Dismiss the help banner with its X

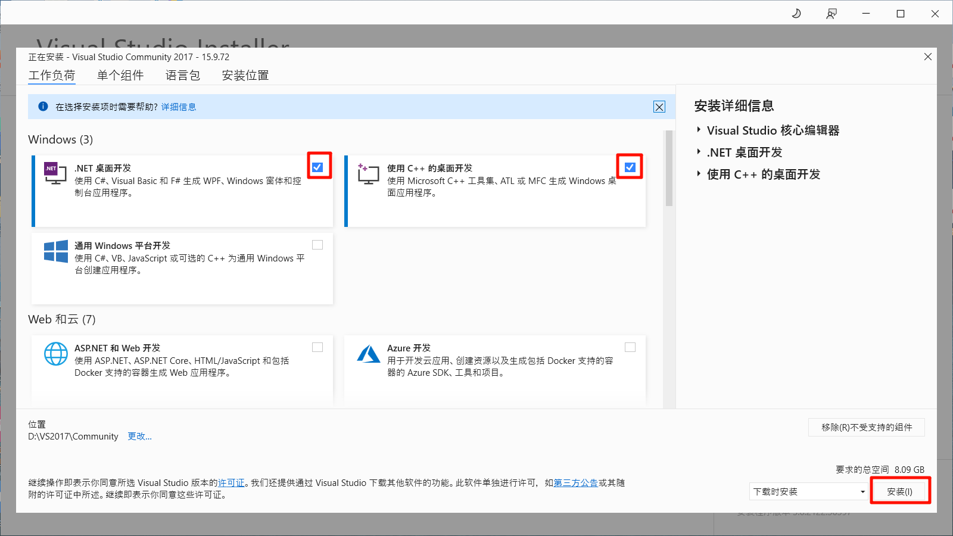[659, 107]
